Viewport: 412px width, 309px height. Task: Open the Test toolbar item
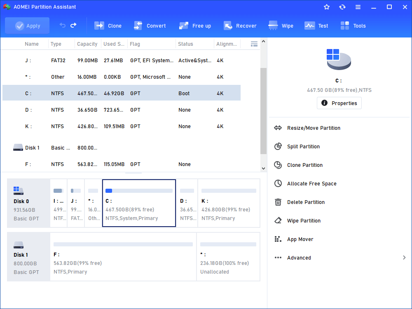coord(316,26)
